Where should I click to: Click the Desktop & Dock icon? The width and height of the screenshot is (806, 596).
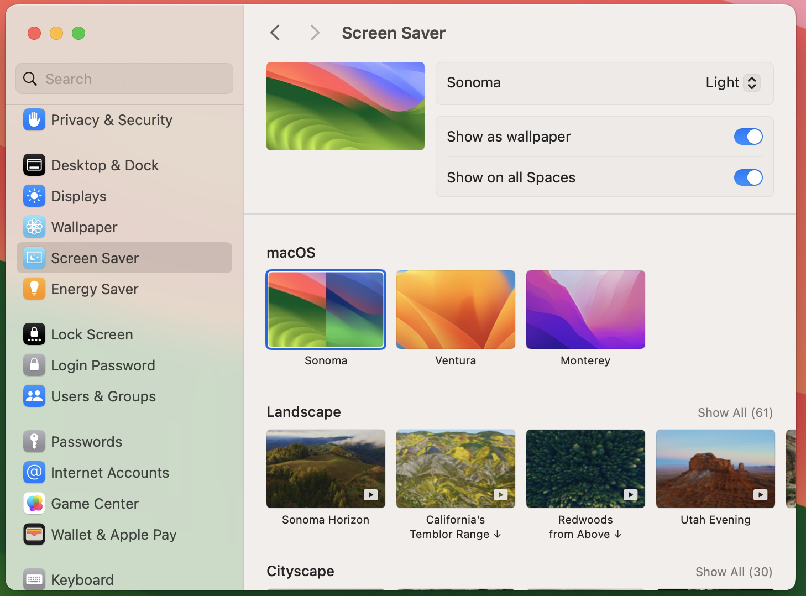pyautogui.click(x=34, y=165)
